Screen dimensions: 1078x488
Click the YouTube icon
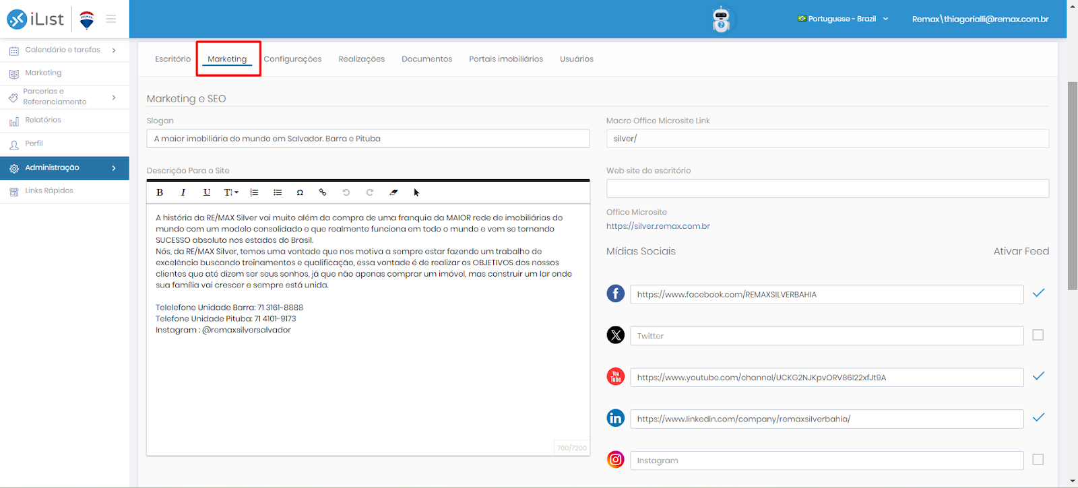coord(616,376)
